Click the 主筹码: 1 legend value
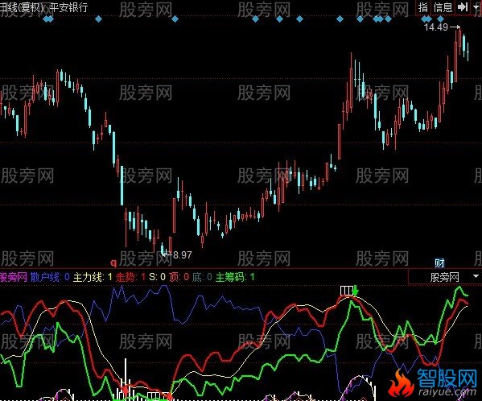 (x=235, y=277)
